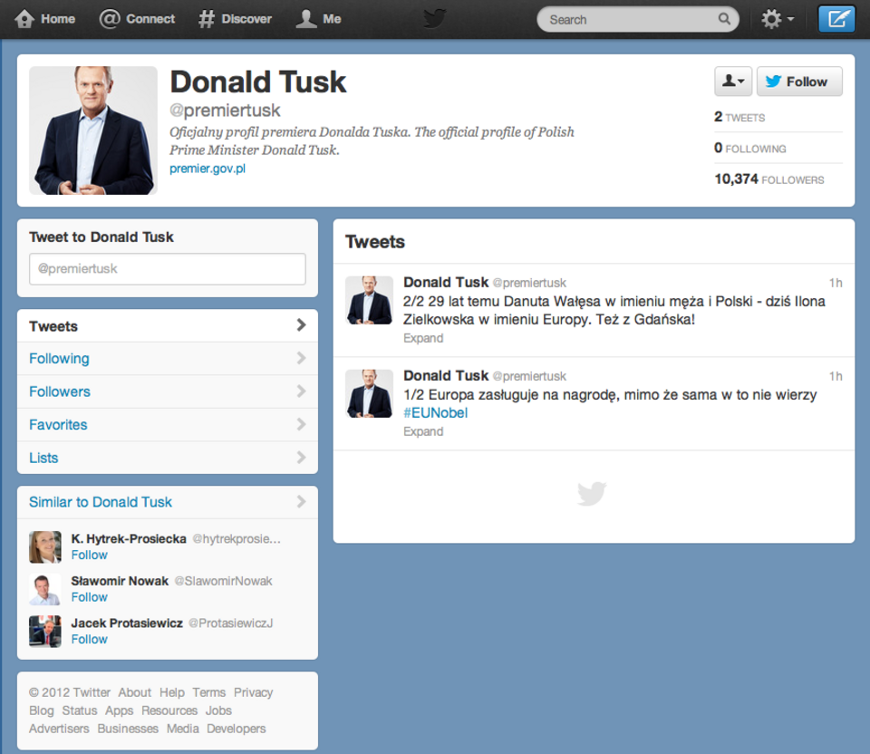Open the About footer link

[x=135, y=692]
